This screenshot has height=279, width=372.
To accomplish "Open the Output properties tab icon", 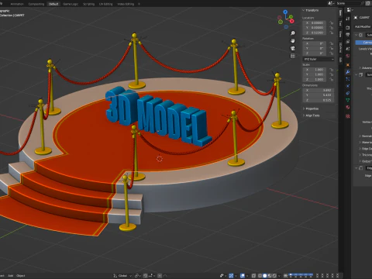I will 348,35.
